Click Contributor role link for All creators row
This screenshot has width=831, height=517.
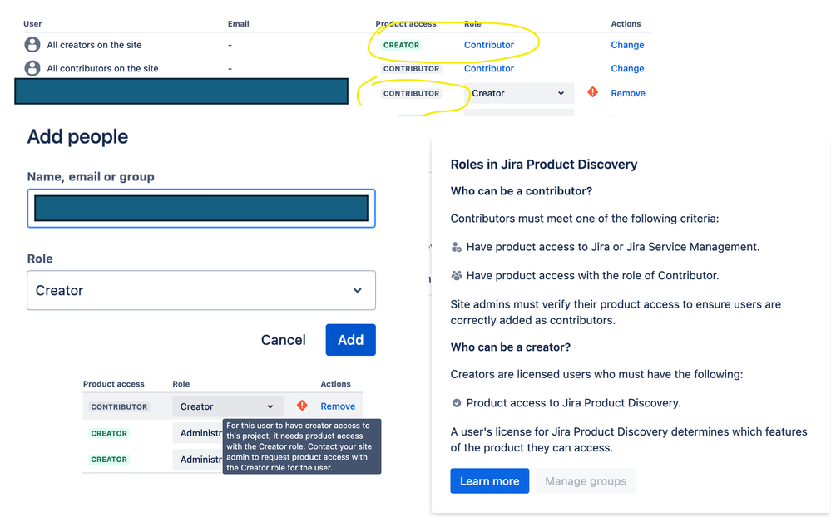point(488,45)
